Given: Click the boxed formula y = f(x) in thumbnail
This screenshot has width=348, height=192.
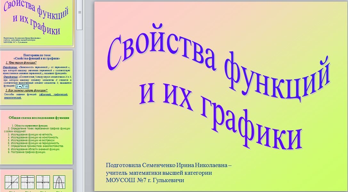Looking at the screenshot, I should [22, 86].
